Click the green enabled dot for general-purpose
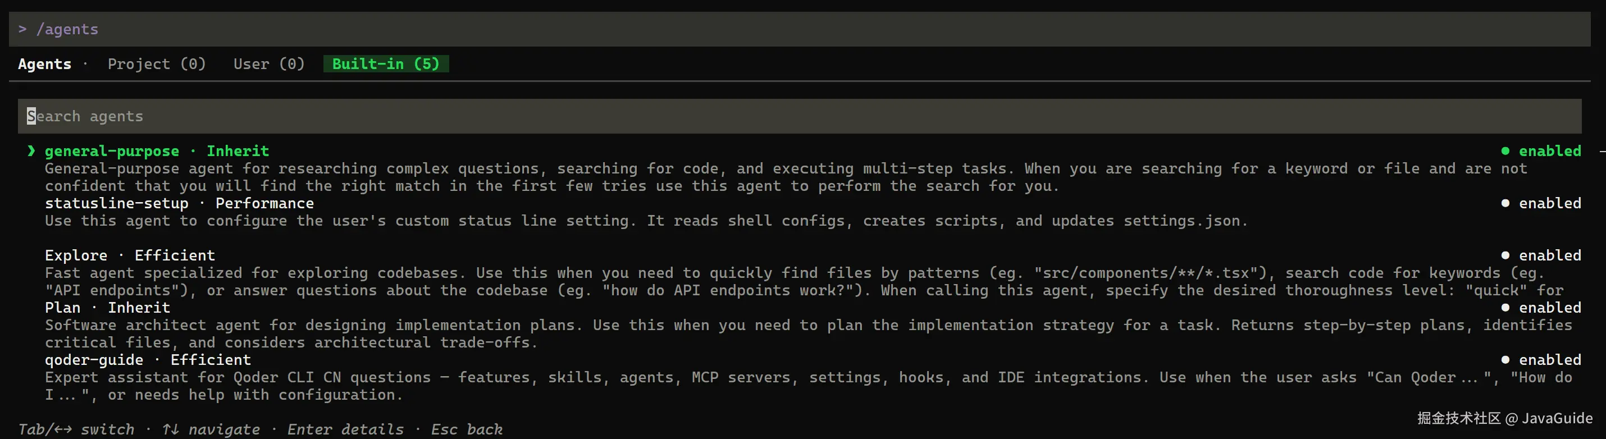Viewport: 1606px width, 439px height. pyautogui.click(x=1505, y=151)
